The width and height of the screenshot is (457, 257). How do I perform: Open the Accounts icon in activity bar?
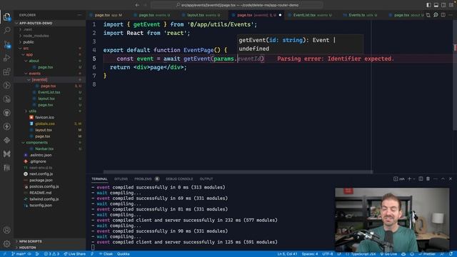(6, 230)
